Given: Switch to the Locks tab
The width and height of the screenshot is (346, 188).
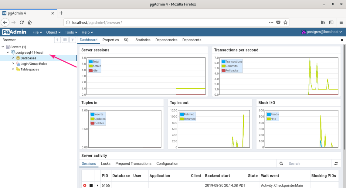Looking at the screenshot, I should tap(106, 164).
